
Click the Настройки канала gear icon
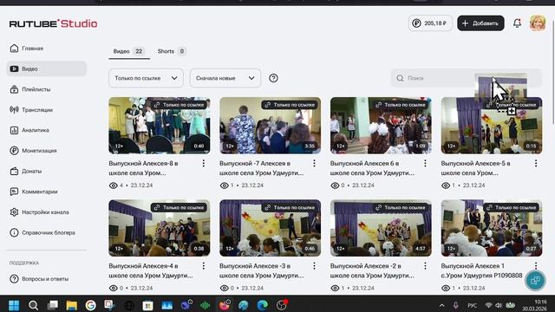pyautogui.click(x=14, y=212)
